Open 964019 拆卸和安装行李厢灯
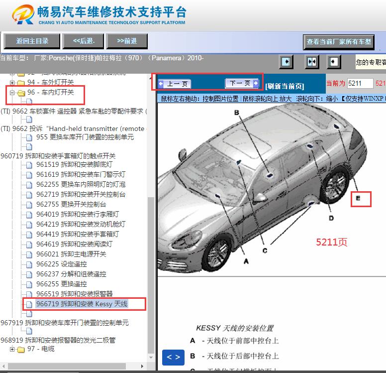 78,214
